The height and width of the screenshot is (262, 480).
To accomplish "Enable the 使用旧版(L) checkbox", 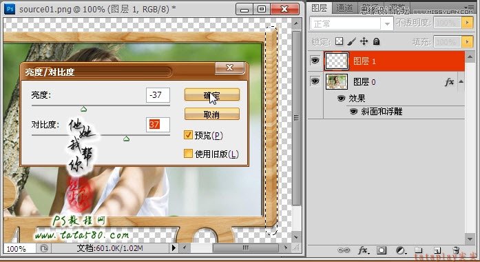I will (x=188, y=154).
